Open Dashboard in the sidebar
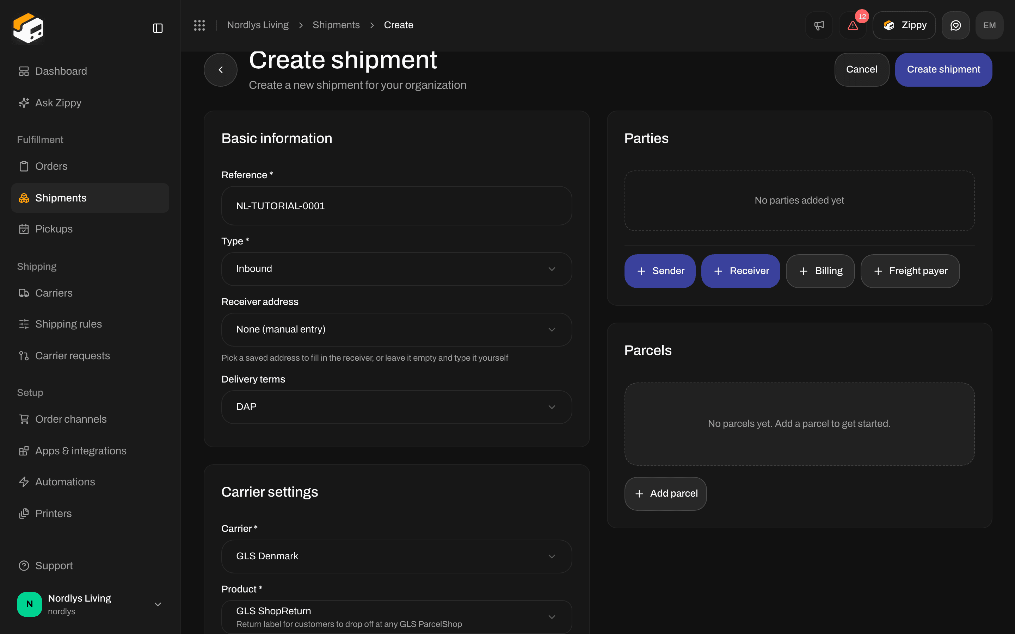The width and height of the screenshot is (1015, 634). click(x=90, y=71)
